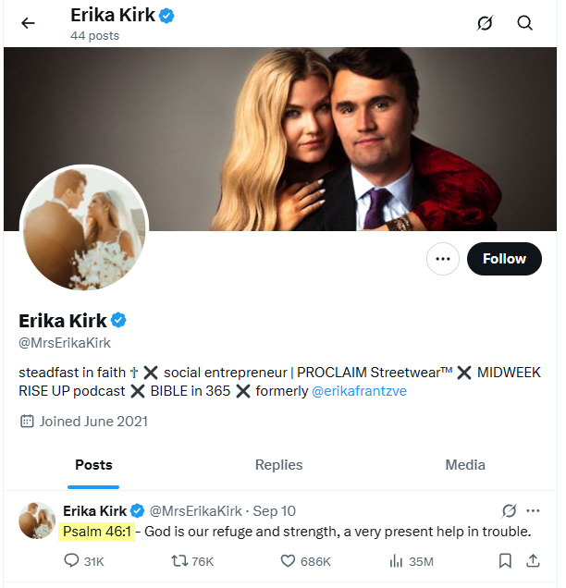Open the post's three-dot more menu
The width and height of the screenshot is (566, 588).
click(x=533, y=510)
